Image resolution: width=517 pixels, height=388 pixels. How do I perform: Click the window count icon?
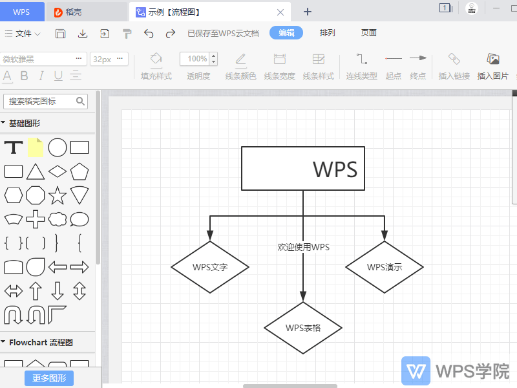coord(446,8)
